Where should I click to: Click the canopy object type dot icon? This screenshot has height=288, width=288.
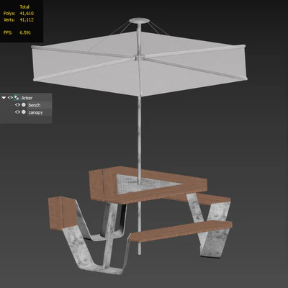[24, 112]
